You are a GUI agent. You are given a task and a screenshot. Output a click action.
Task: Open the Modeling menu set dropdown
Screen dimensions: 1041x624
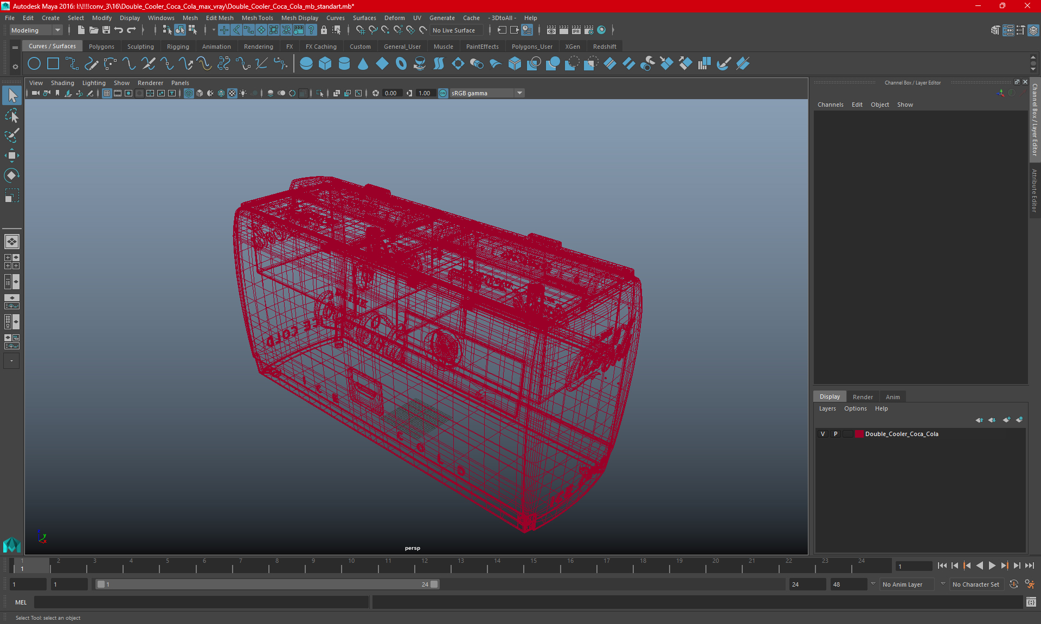pyautogui.click(x=36, y=30)
